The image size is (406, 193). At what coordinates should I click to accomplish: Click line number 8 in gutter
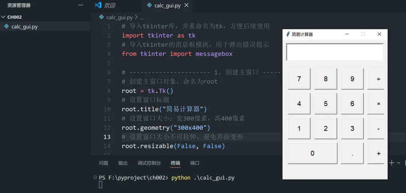click(x=109, y=91)
